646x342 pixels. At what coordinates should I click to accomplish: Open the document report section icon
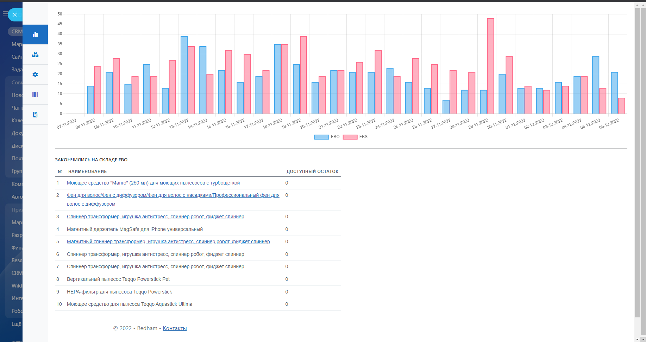tap(35, 115)
